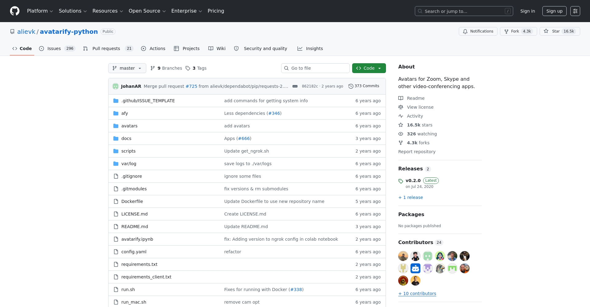This screenshot has width=590, height=307.
Task: Click the branch icon beside 9 Branches
Action: click(x=153, y=68)
